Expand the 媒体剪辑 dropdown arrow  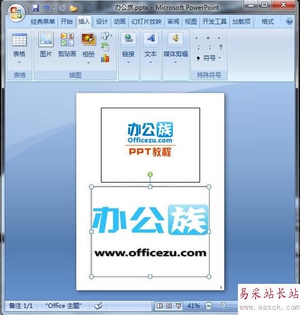(x=175, y=63)
